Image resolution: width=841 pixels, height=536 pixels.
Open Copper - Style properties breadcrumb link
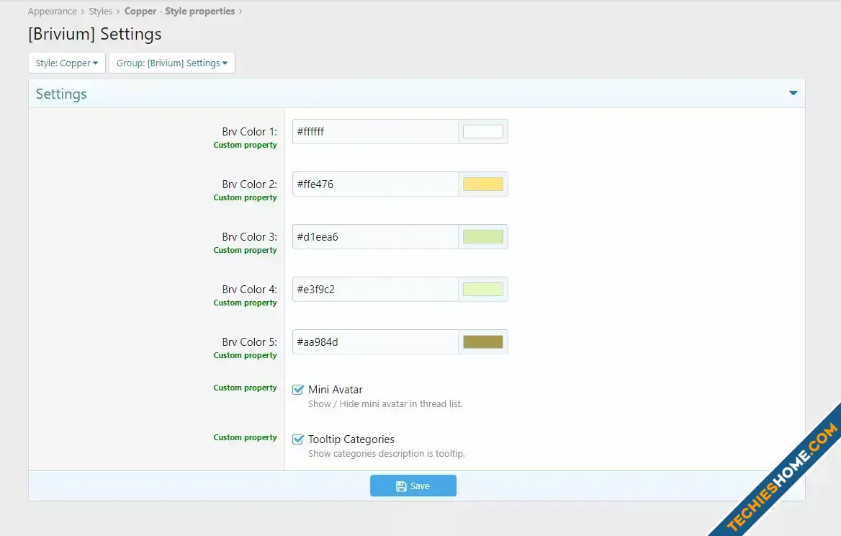(180, 12)
